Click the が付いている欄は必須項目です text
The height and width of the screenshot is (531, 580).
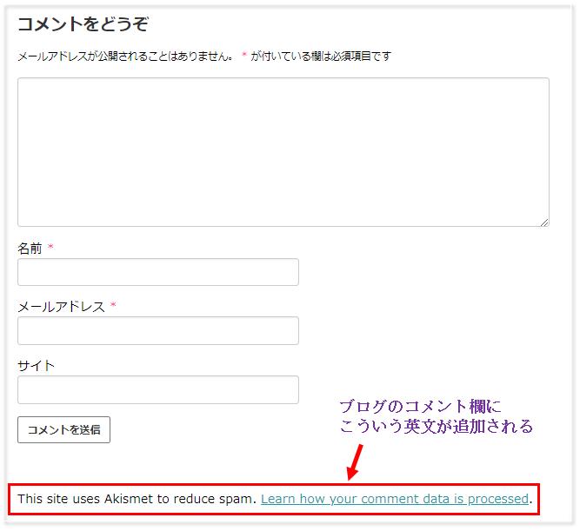click(x=321, y=56)
